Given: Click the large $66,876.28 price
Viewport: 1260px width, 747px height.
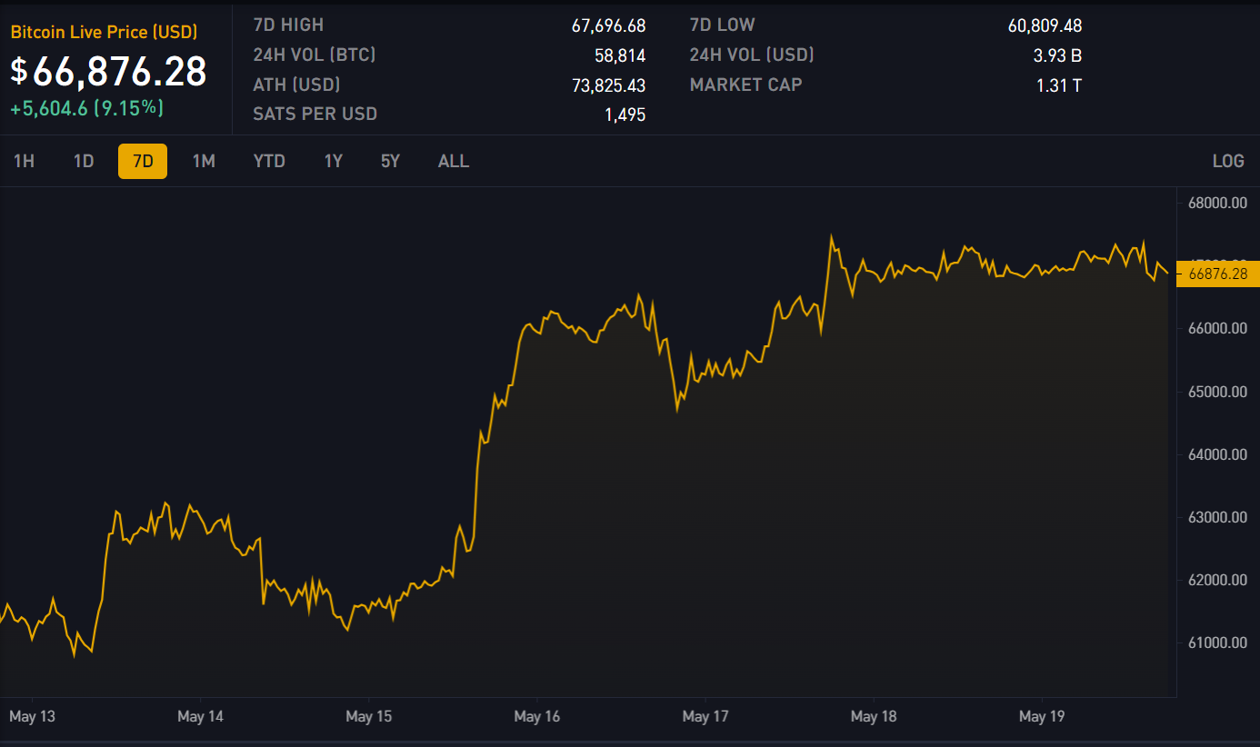Looking at the screenshot, I should pyautogui.click(x=109, y=72).
